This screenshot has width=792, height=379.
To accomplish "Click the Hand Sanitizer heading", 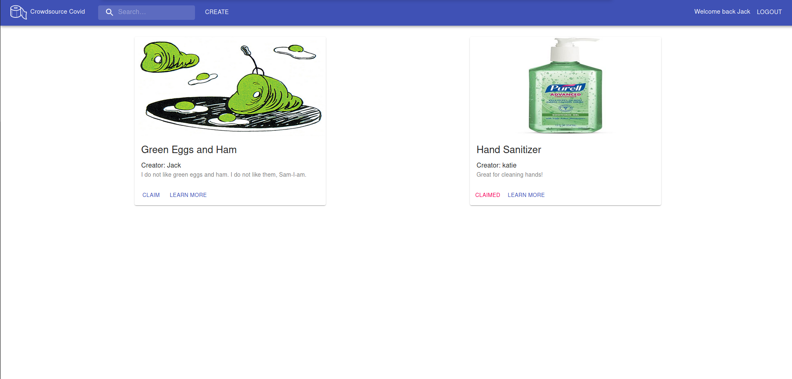I will pyautogui.click(x=509, y=150).
